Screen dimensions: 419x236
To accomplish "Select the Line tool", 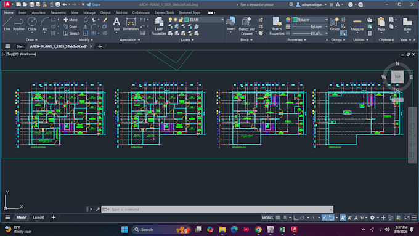I will (x=7, y=24).
